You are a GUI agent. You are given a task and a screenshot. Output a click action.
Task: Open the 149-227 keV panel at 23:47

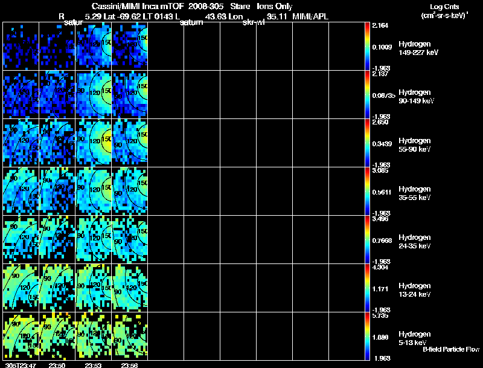coord(21,47)
